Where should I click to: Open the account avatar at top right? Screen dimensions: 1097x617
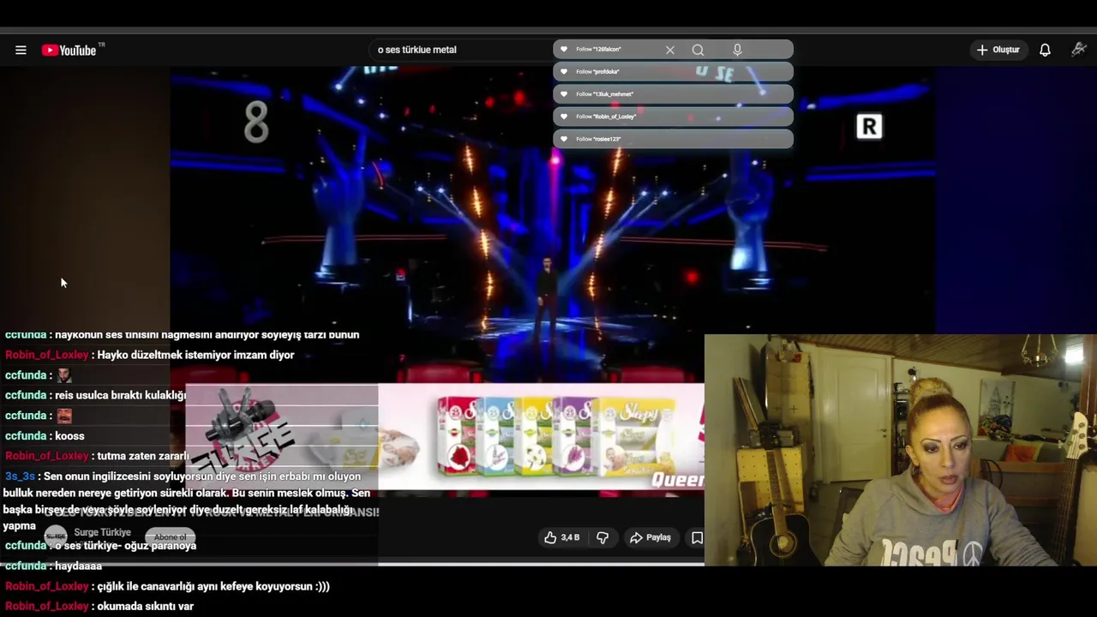click(1079, 50)
